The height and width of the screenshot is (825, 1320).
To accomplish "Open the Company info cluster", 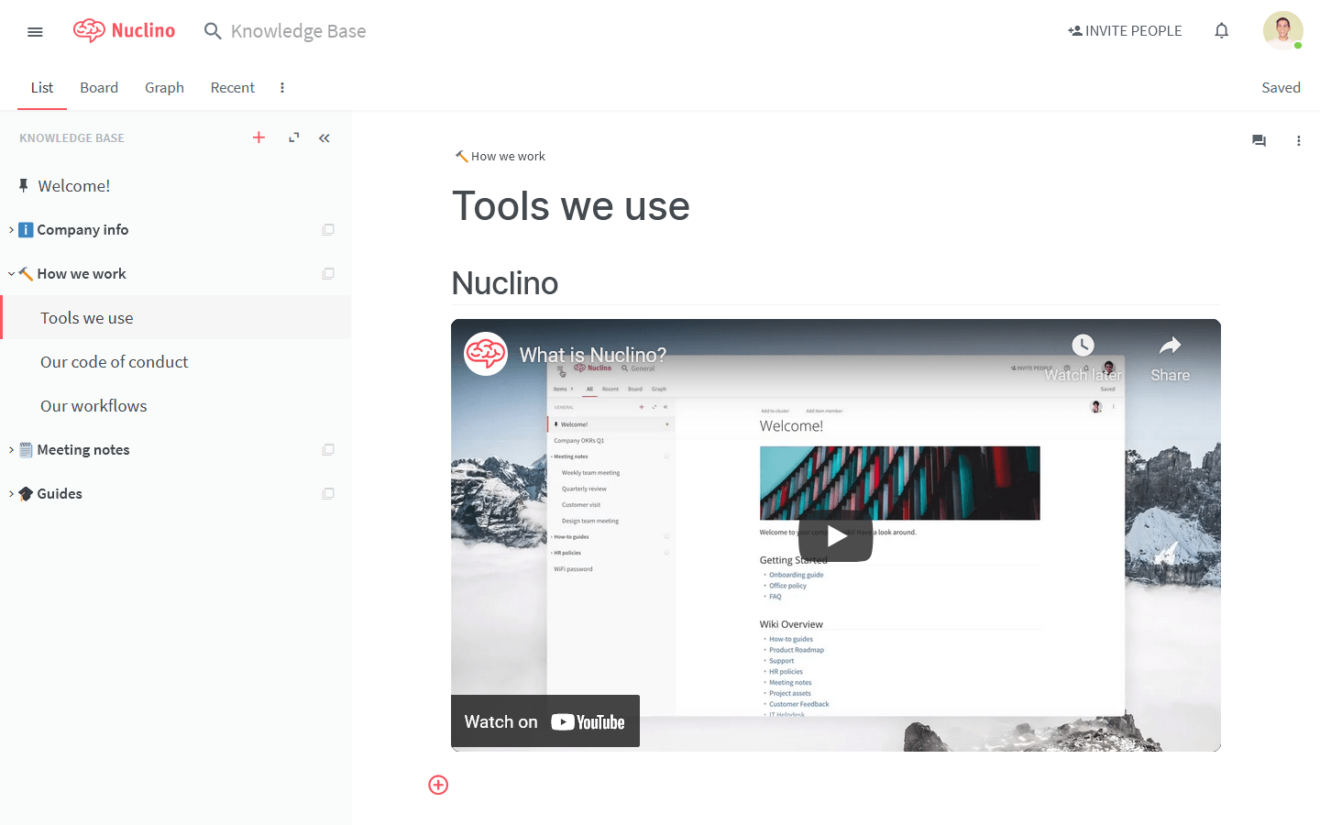I will 82,230.
